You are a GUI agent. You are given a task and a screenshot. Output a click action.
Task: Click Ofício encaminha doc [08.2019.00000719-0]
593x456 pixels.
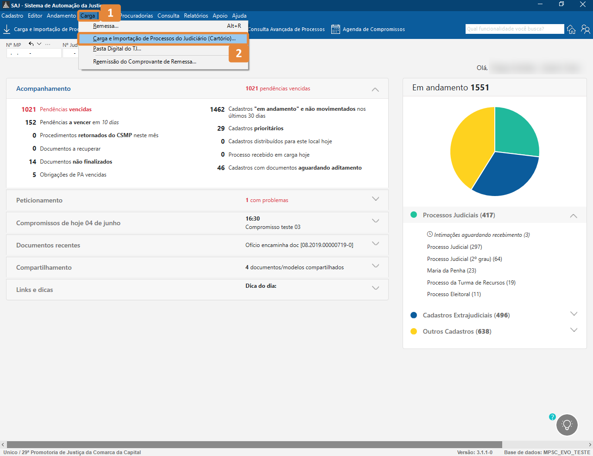coord(299,245)
